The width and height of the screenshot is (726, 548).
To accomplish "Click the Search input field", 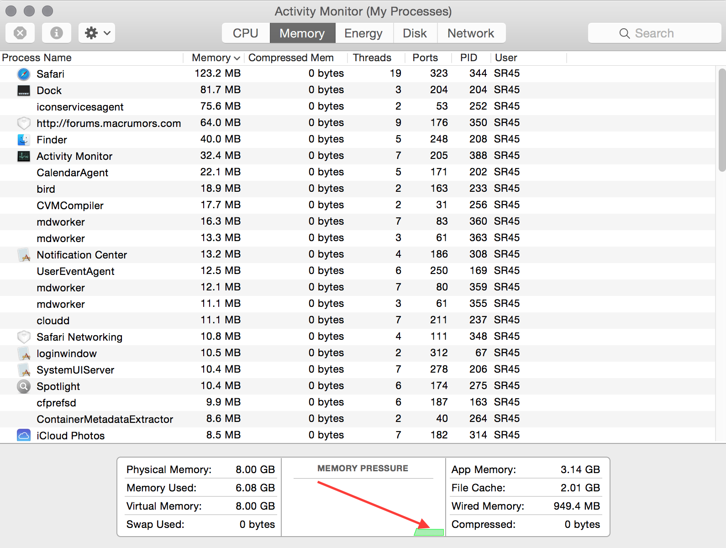I will 654,33.
